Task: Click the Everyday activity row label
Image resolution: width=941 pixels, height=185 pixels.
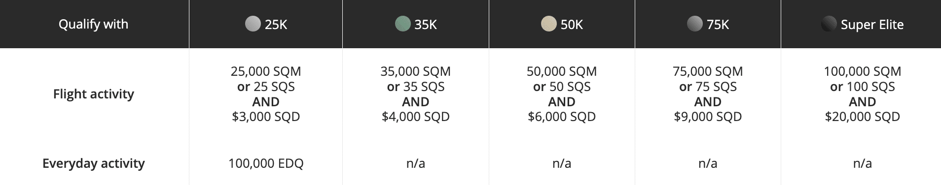Action: tap(94, 163)
